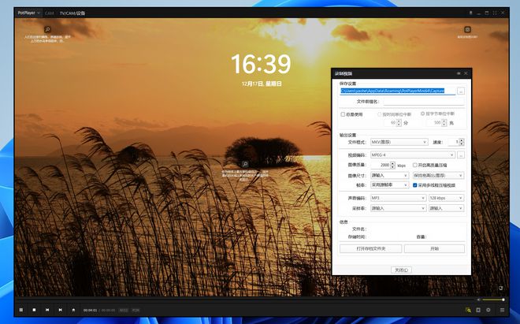Switch to the TV/CAM/设备 tab
The image size is (520, 324).
[72, 13]
